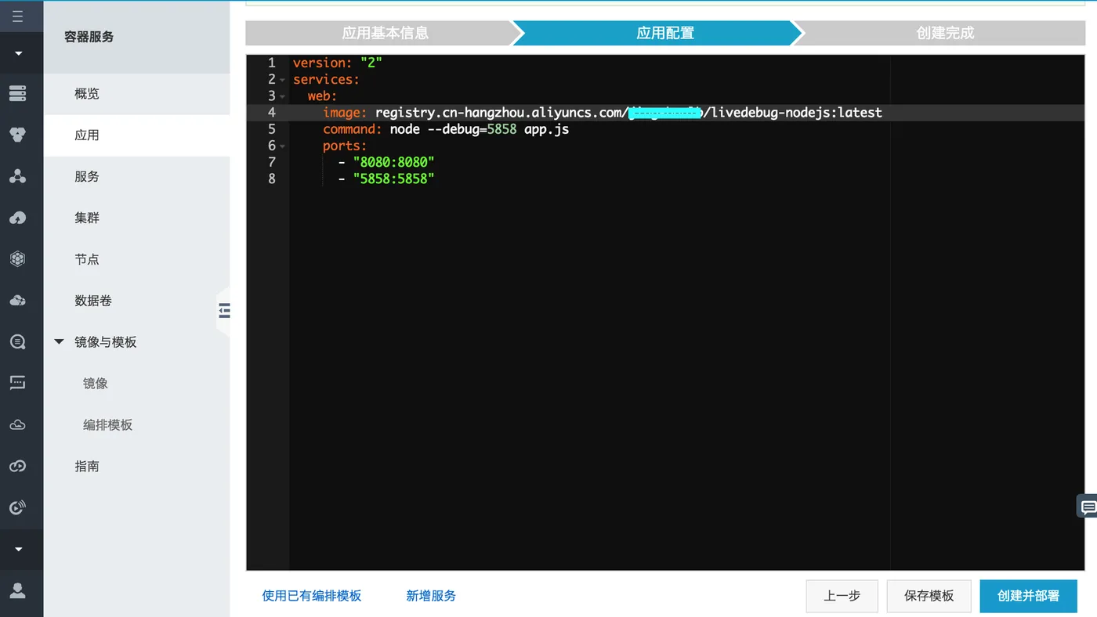Click the 新增服务 link
The width and height of the screenshot is (1097, 617).
pos(430,595)
